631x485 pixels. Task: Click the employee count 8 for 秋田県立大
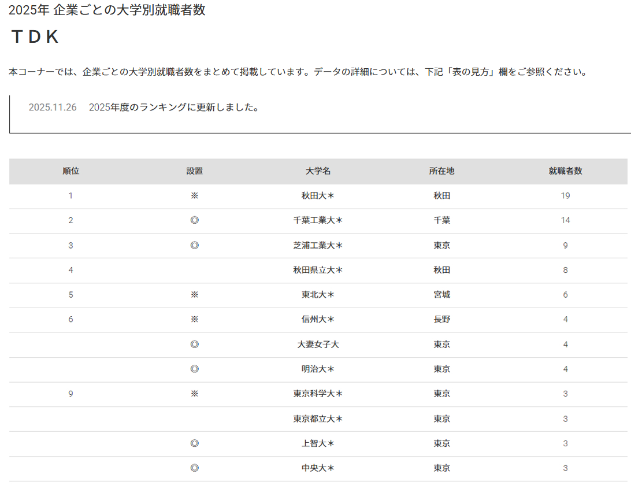[565, 270]
